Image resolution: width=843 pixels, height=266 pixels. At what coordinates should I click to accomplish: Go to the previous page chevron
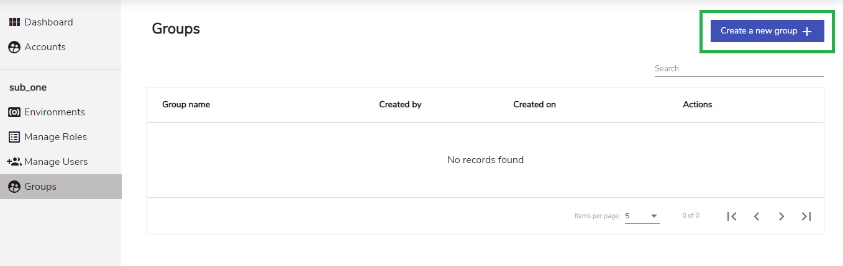(757, 216)
